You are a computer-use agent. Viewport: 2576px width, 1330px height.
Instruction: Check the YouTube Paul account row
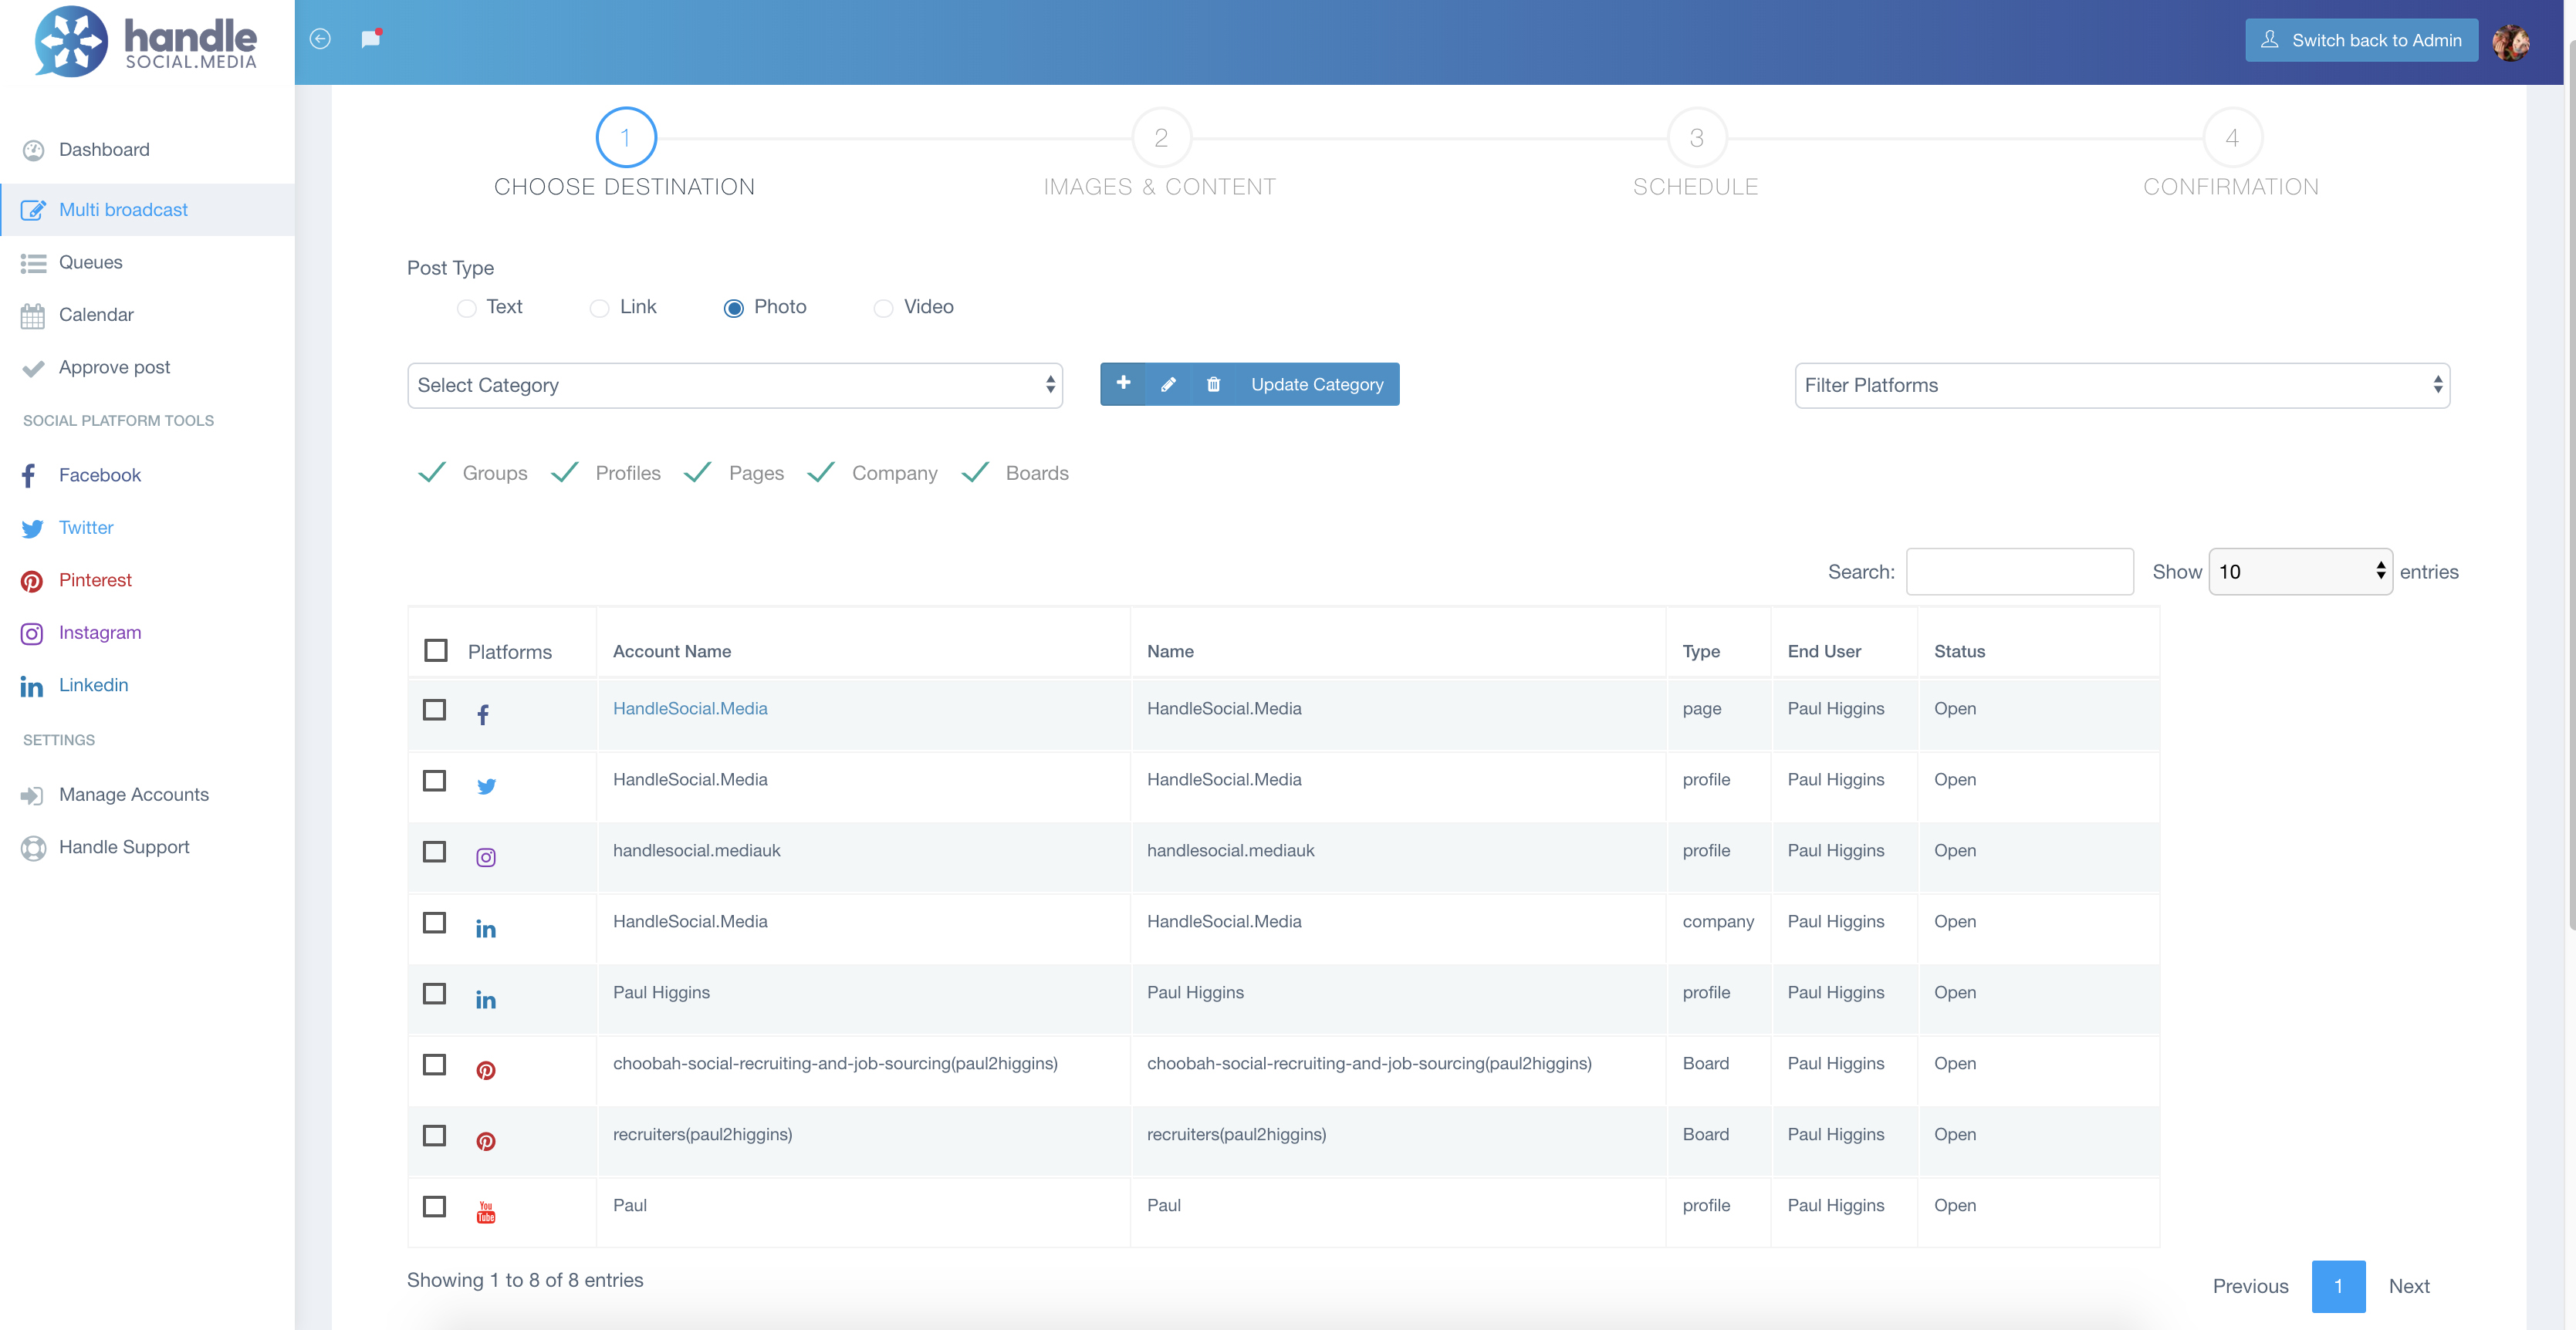point(434,1206)
